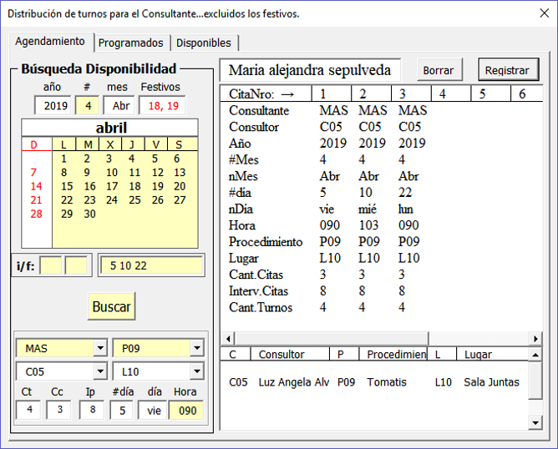Click the día field showing vie
The height and width of the screenshot is (449, 558).
[153, 410]
